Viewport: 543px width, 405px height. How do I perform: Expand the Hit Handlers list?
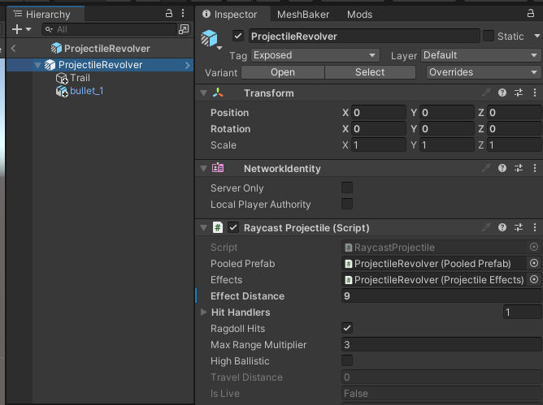204,312
